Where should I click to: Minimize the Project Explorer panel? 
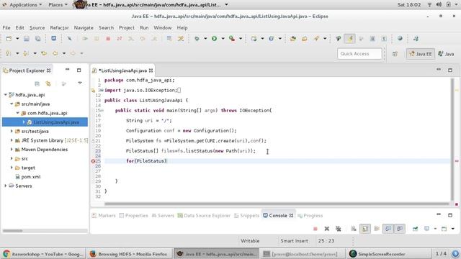[x=67, y=70]
